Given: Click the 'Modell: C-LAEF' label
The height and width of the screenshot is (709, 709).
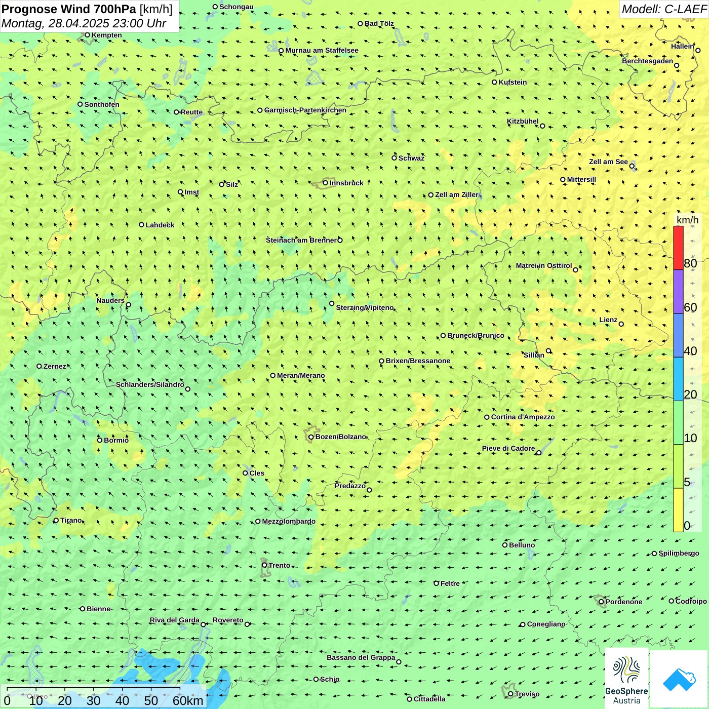Looking at the screenshot, I should (x=664, y=9).
